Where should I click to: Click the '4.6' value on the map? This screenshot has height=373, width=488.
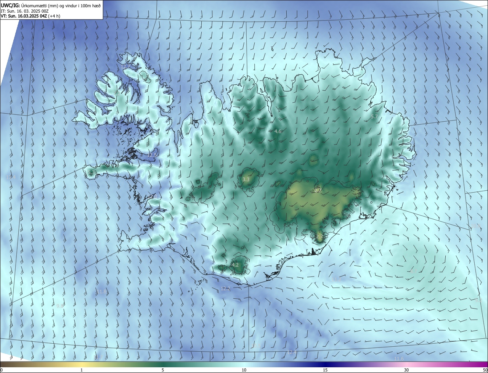278,131
